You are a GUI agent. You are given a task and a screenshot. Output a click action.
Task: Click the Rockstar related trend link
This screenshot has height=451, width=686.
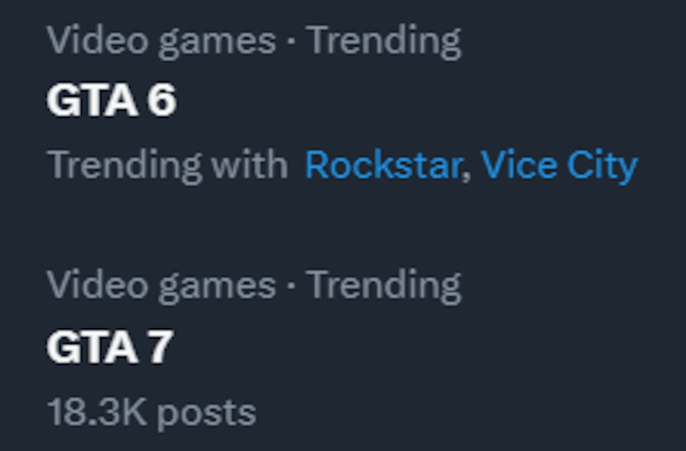(x=383, y=165)
